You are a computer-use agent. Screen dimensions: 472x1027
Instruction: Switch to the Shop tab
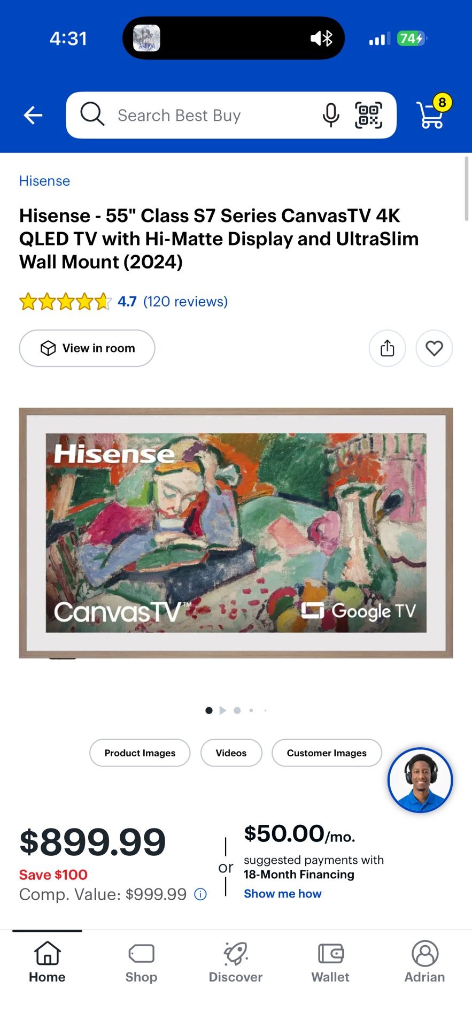(x=141, y=963)
